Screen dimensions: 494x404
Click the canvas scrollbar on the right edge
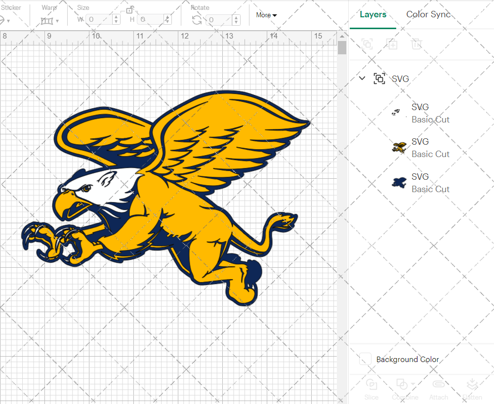pos(341,47)
